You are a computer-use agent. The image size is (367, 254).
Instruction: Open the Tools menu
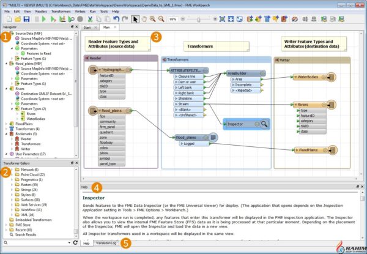(x=104, y=11)
